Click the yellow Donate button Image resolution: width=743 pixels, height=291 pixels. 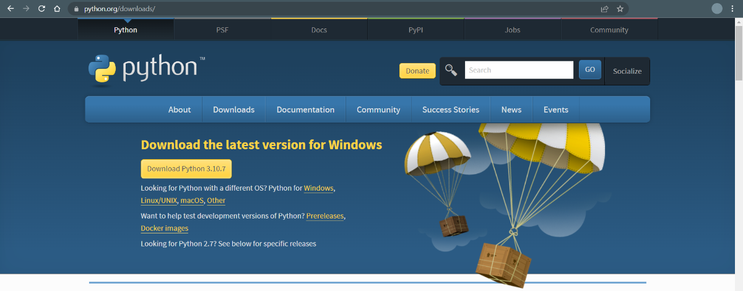417,71
